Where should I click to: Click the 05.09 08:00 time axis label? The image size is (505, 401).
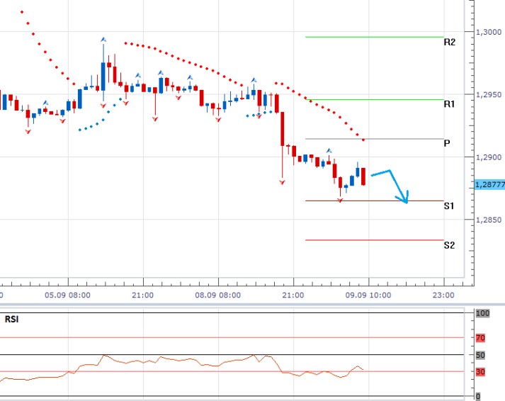click(67, 295)
